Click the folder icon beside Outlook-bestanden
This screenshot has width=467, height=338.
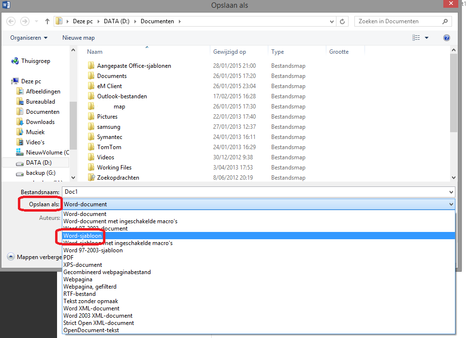click(91, 96)
